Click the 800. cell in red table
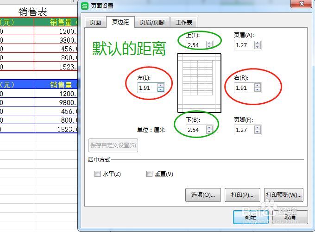315x232 pixels. (x=56, y=57)
